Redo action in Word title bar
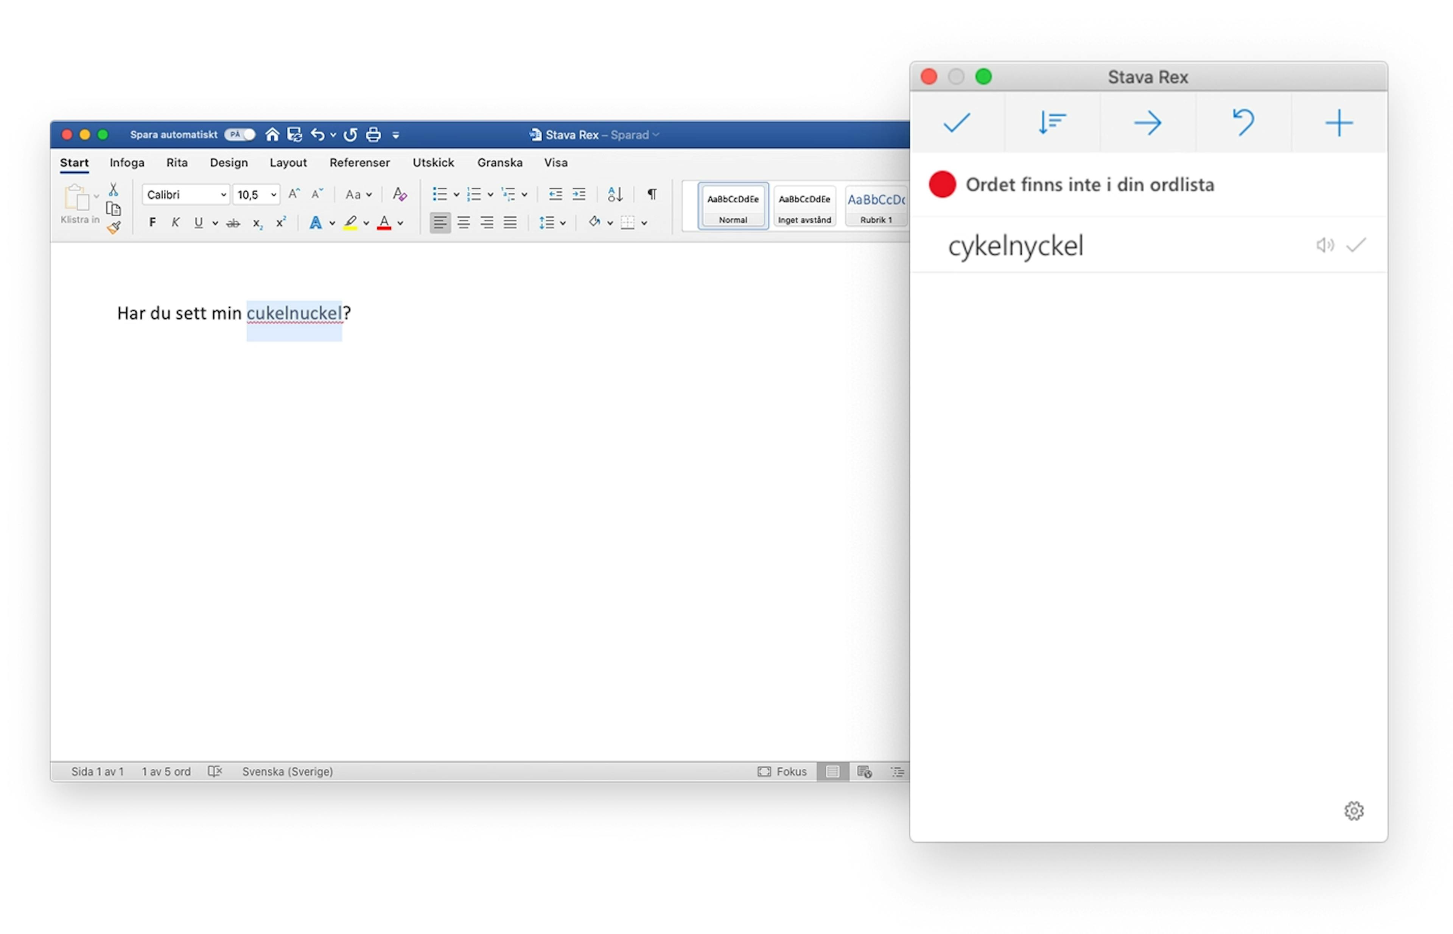The image size is (1453, 934). pyautogui.click(x=350, y=135)
